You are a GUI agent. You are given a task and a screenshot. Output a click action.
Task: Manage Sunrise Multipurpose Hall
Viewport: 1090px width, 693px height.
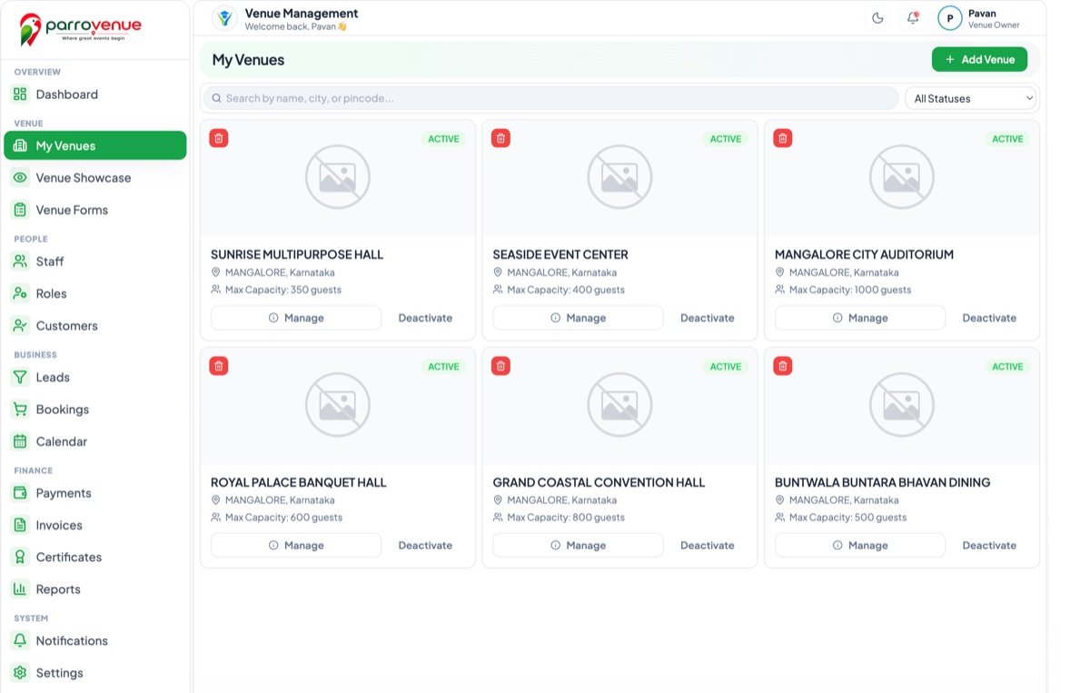(x=296, y=318)
